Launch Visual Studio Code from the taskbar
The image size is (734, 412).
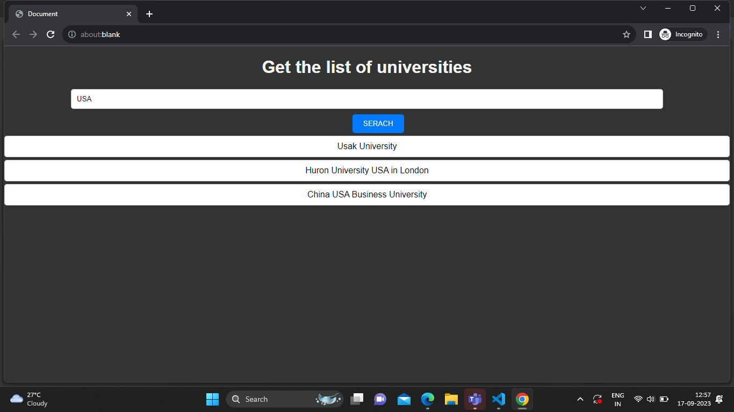click(x=498, y=399)
